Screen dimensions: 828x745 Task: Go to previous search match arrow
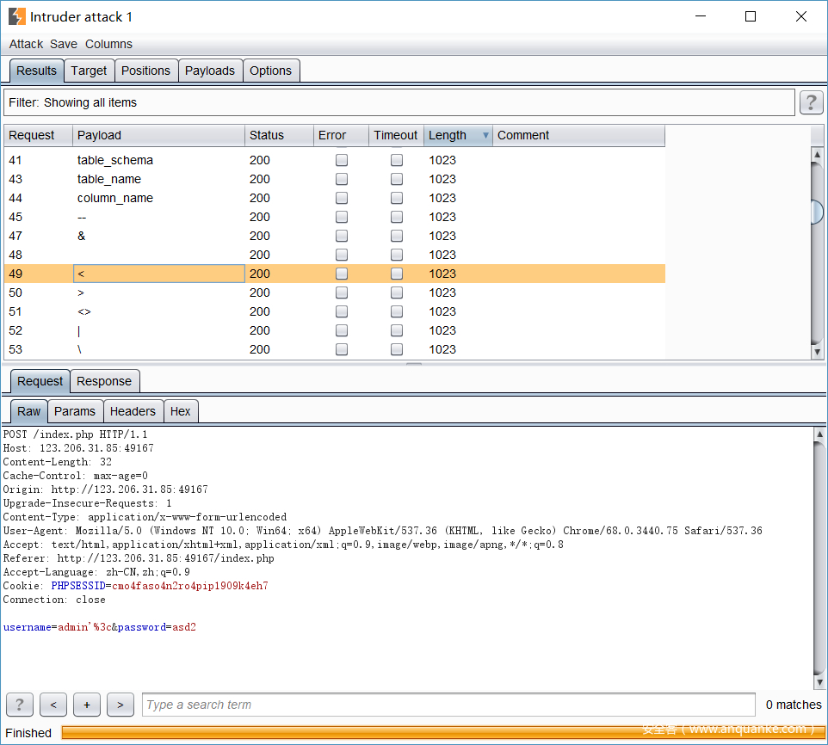(53, 705)
